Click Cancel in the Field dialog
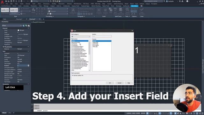The height and width of the screenshot is (115, 204). [119, 83]
